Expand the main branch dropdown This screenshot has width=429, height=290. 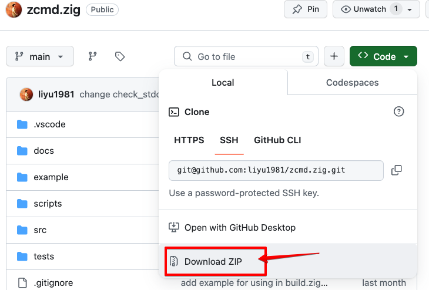click(x=40, y=56)
